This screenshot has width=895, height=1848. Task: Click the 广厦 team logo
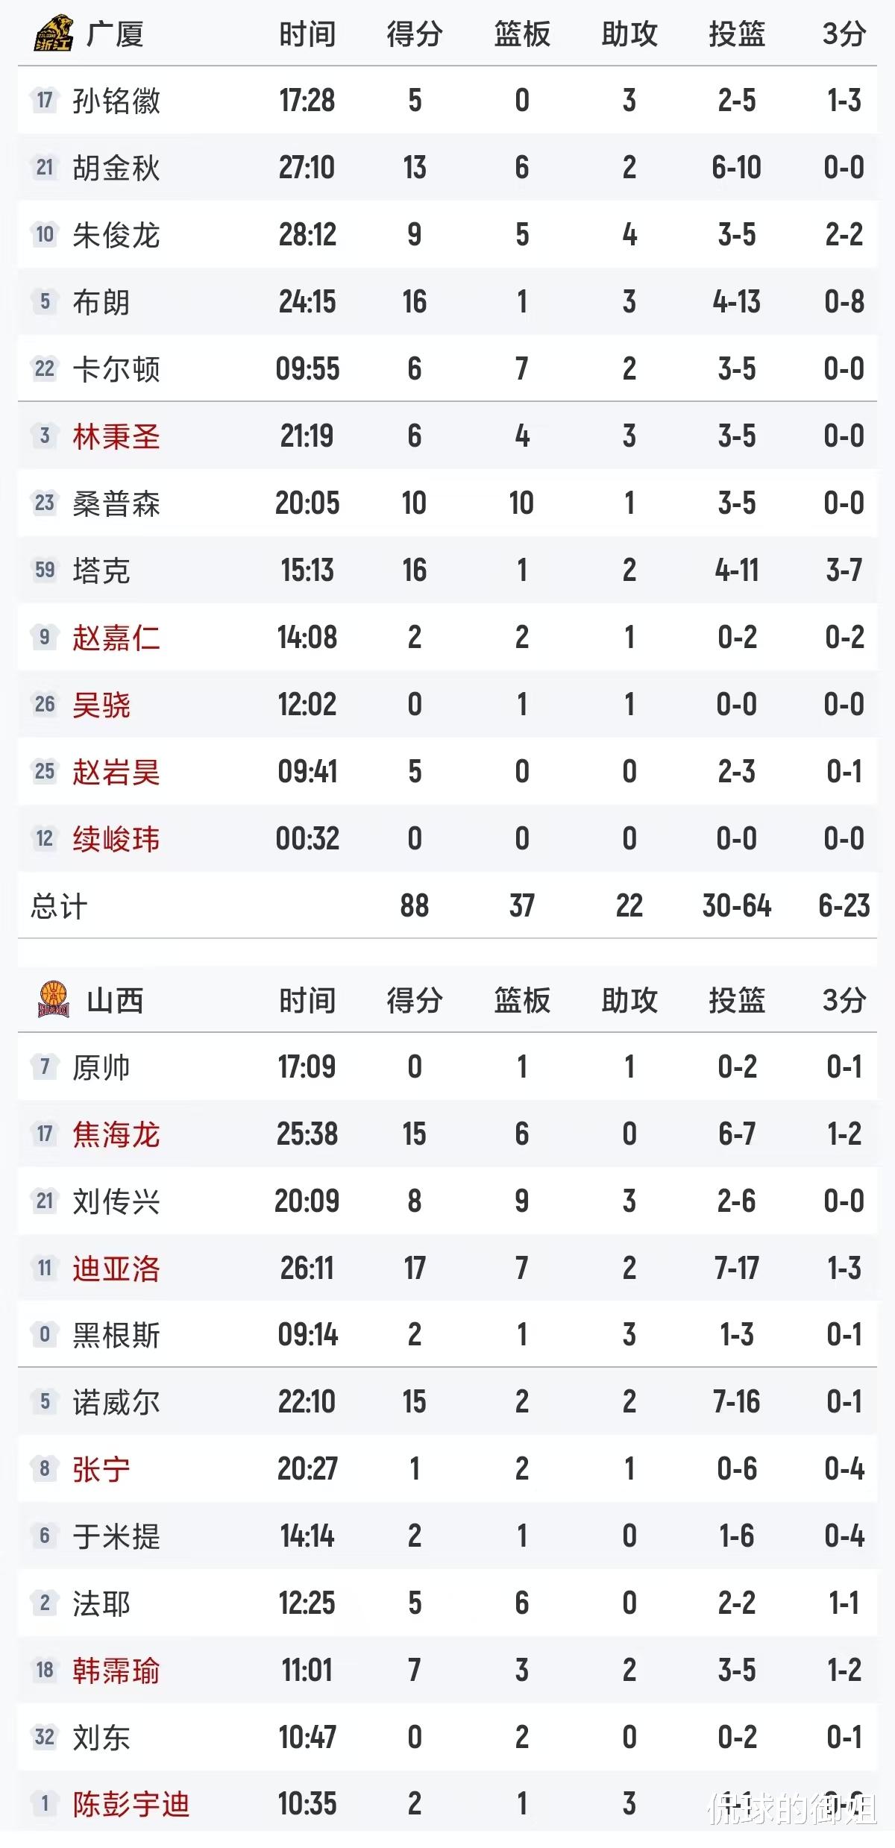pyautogui.click(x=54, y=34)
